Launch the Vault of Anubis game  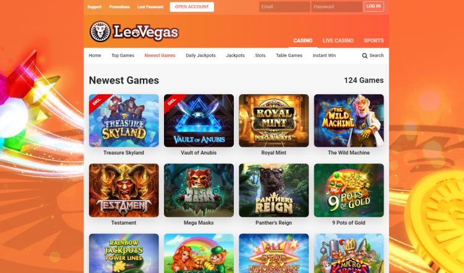(x=199, y=121)
